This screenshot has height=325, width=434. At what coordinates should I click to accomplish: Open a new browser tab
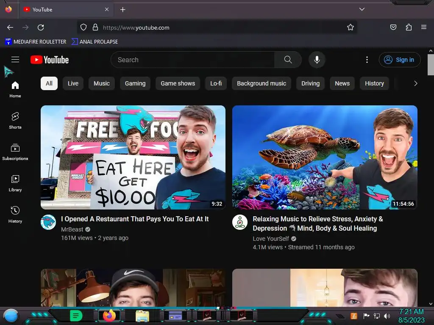pos(122,10)
